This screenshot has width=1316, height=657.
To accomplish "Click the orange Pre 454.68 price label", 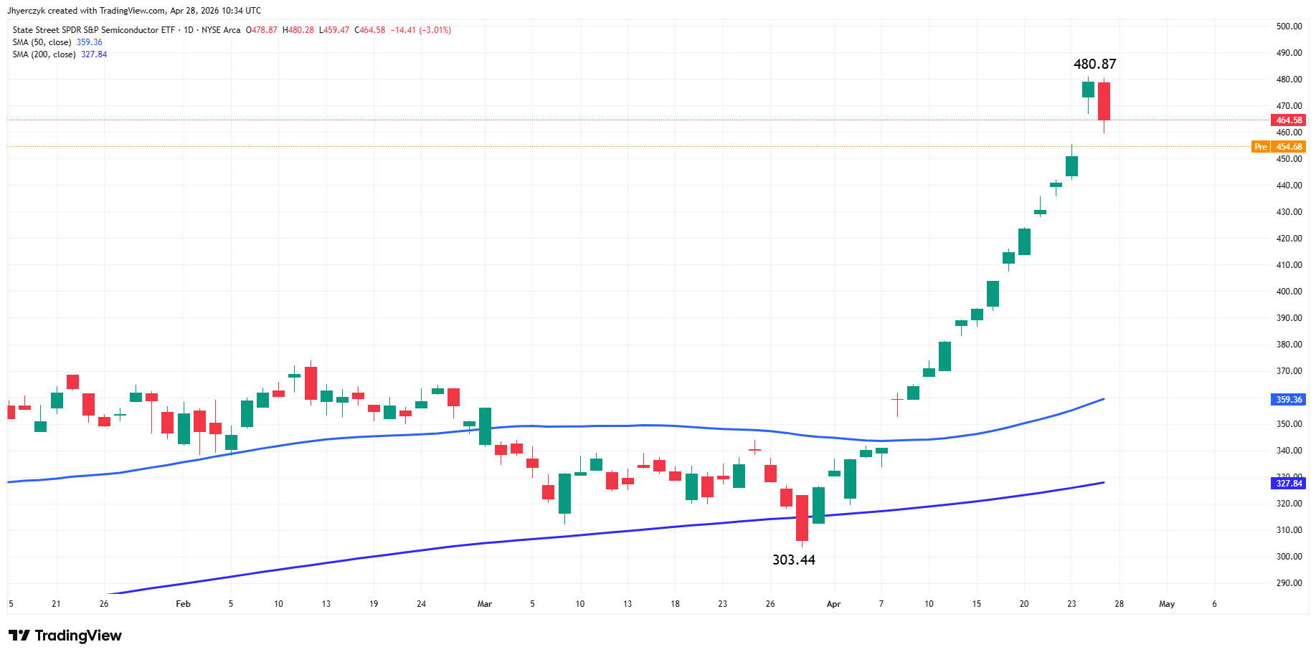I will coord(1279,147).
